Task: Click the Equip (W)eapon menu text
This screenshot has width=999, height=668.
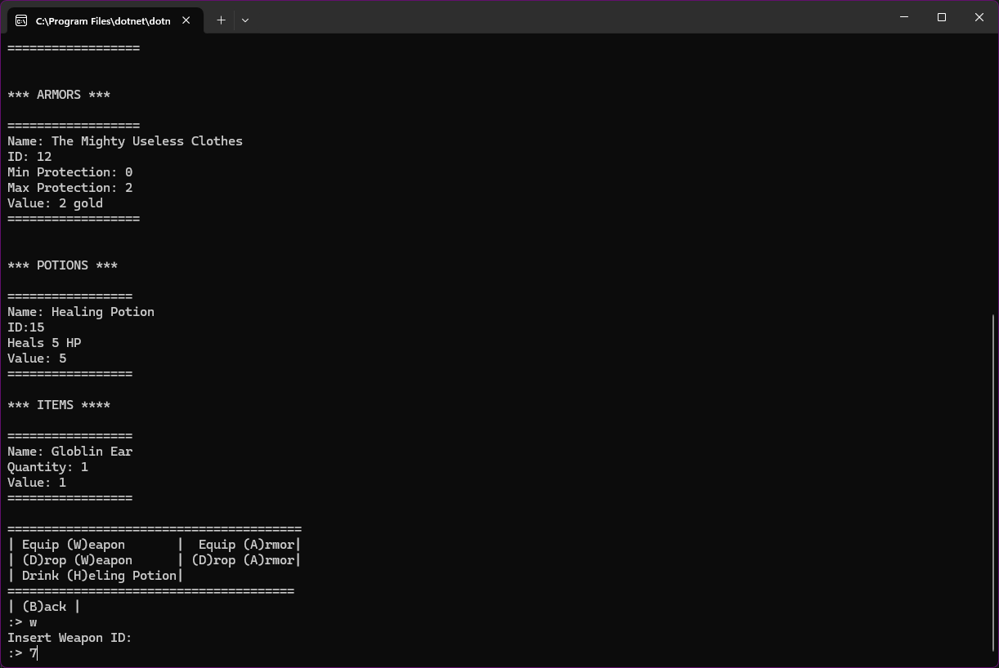Action: pyautogui.click(x=74, y=545)
